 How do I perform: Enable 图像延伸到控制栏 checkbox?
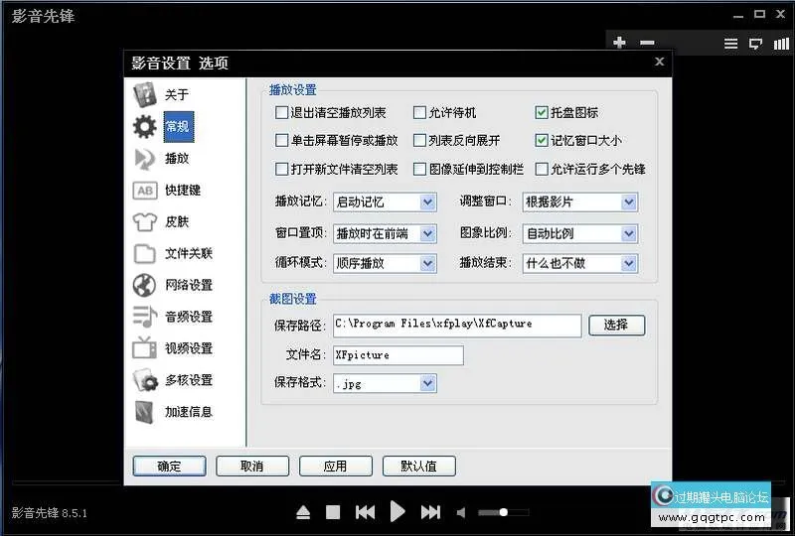coord(419,169)
